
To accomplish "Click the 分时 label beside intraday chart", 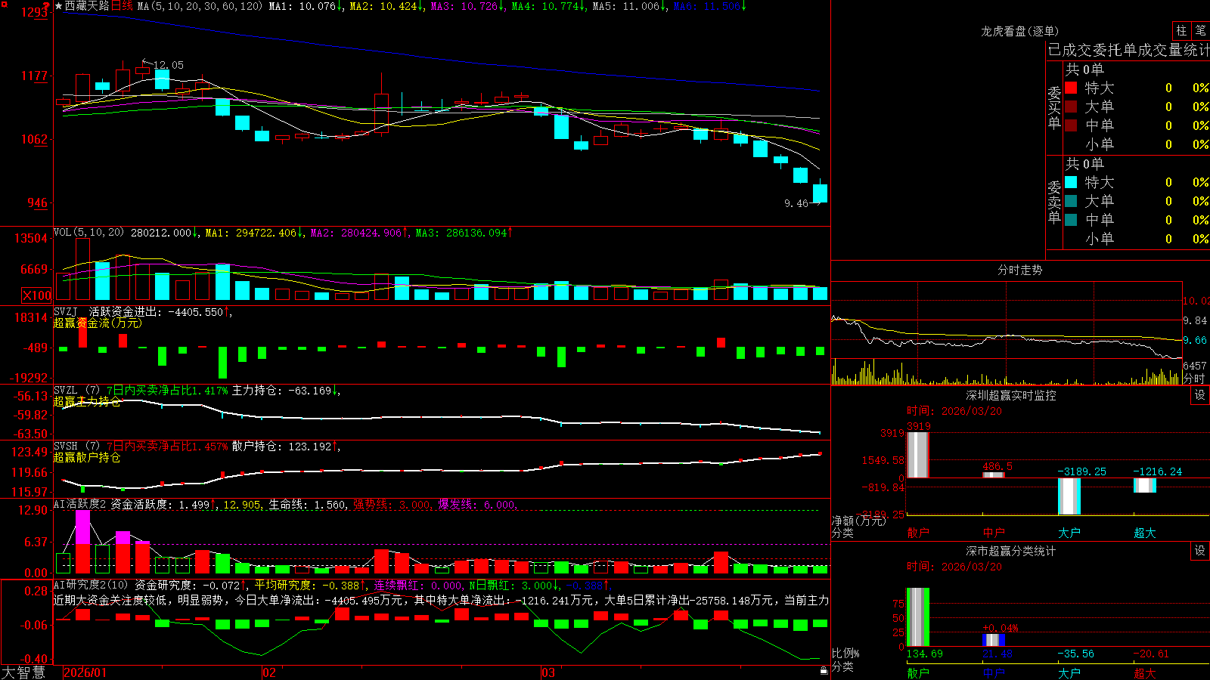I will click(1193, 378).
